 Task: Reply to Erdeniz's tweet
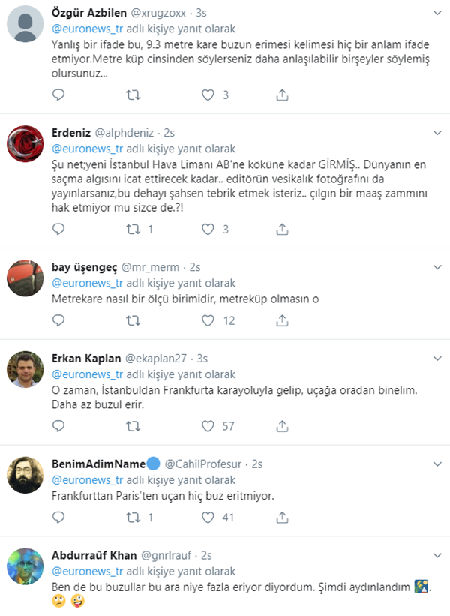[59, 229]
